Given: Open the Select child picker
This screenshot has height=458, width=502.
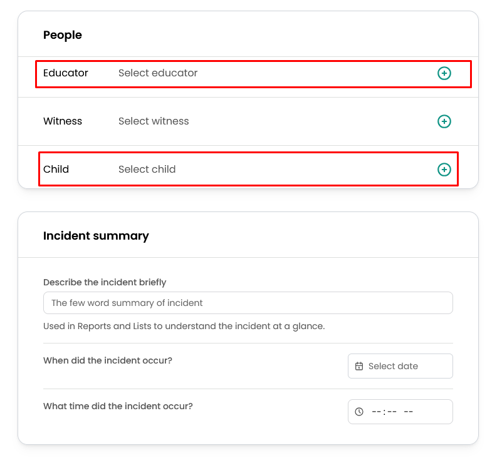Looking at the screenshot, I should tap(147, 170).
